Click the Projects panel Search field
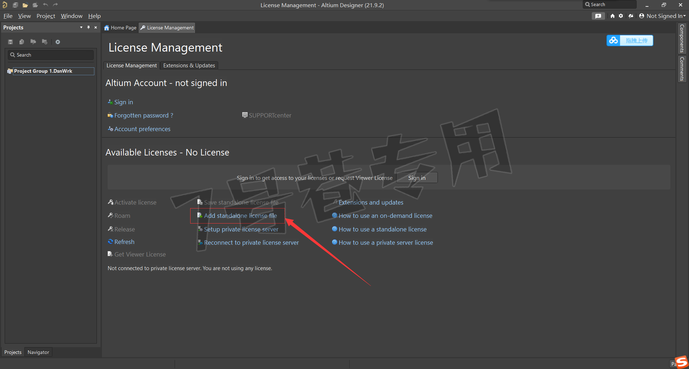Screen dimensions: 689x369 pyautogui.click(x=51, y=55)
